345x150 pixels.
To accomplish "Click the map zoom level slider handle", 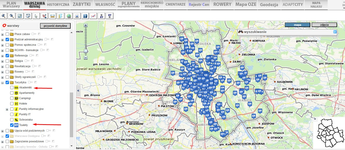I will (86, 51).
